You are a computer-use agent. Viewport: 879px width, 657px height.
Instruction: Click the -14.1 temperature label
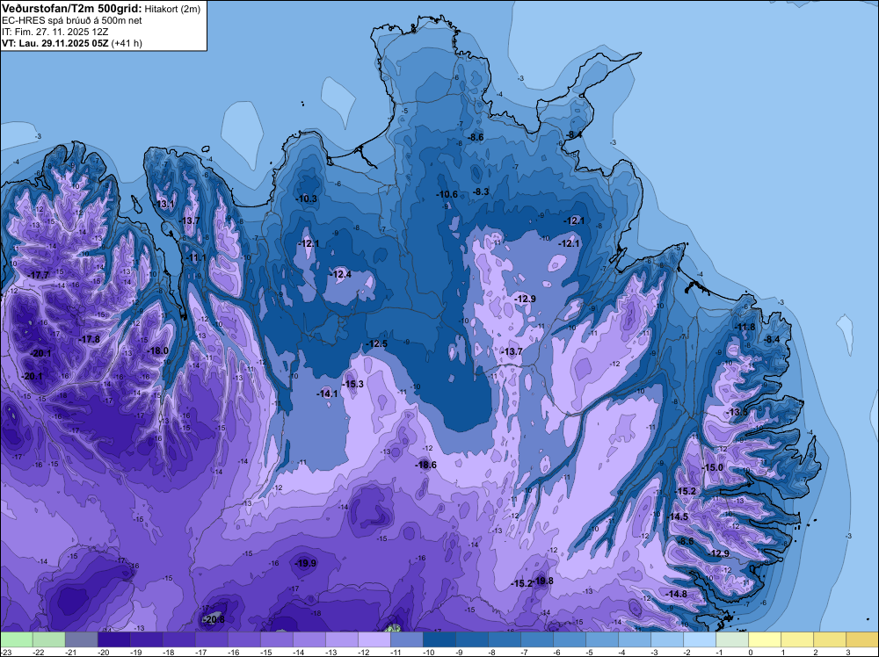(x=327, y=393)
